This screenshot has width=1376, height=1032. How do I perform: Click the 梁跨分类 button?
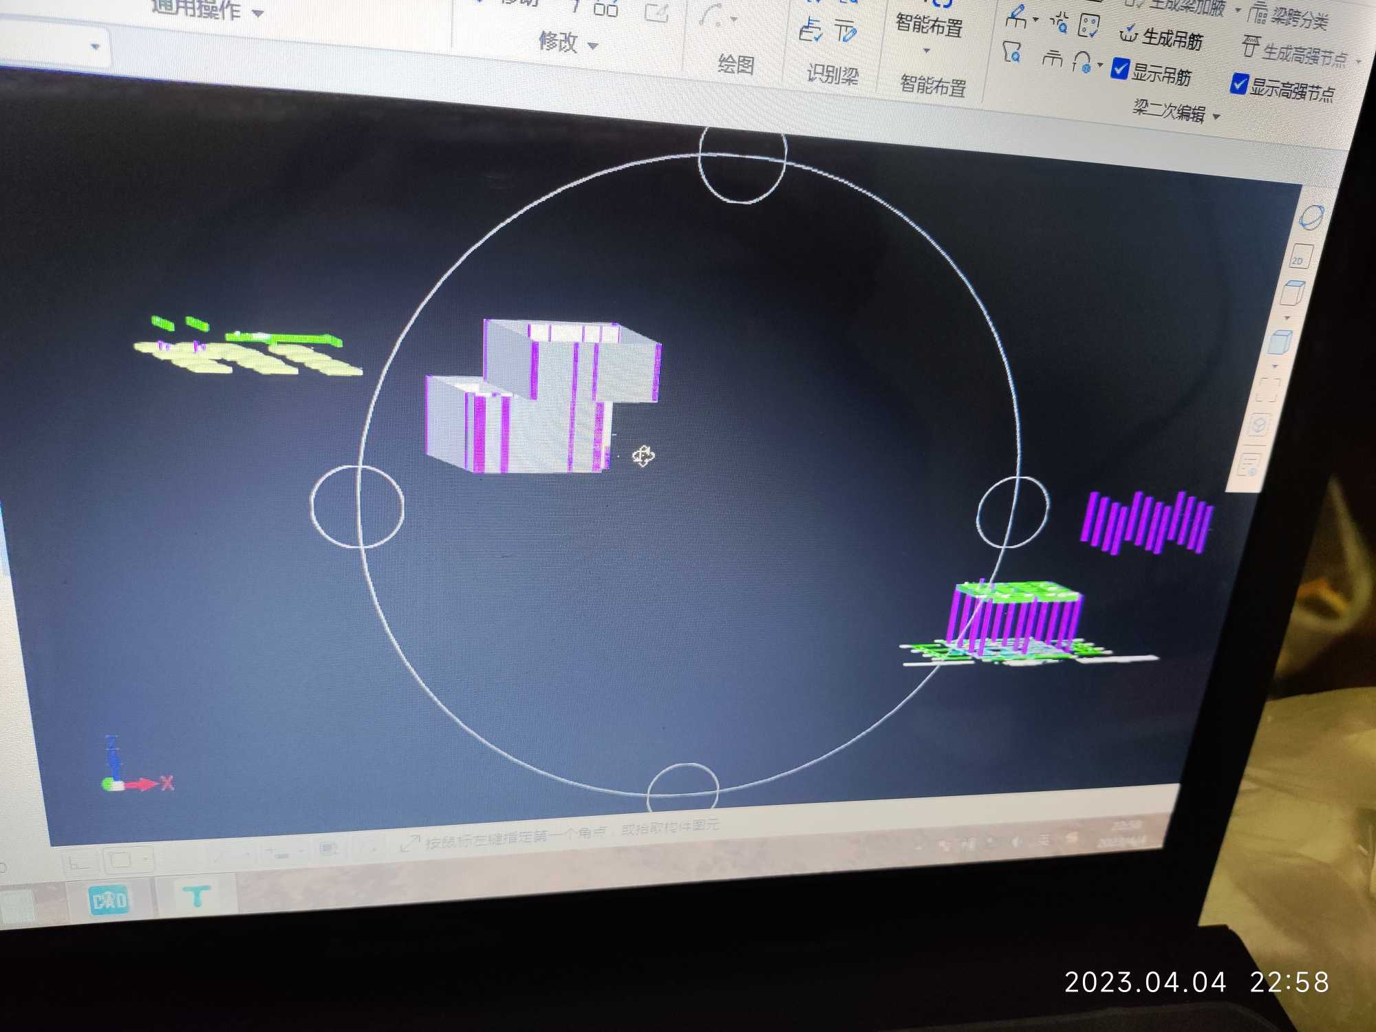[x=1287, y=17]
